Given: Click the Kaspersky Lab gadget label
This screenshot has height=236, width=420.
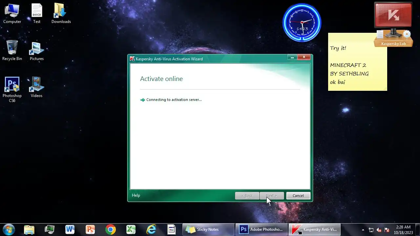Looking at the screenshot, I should pyautogui.click(x=393, y=44).
